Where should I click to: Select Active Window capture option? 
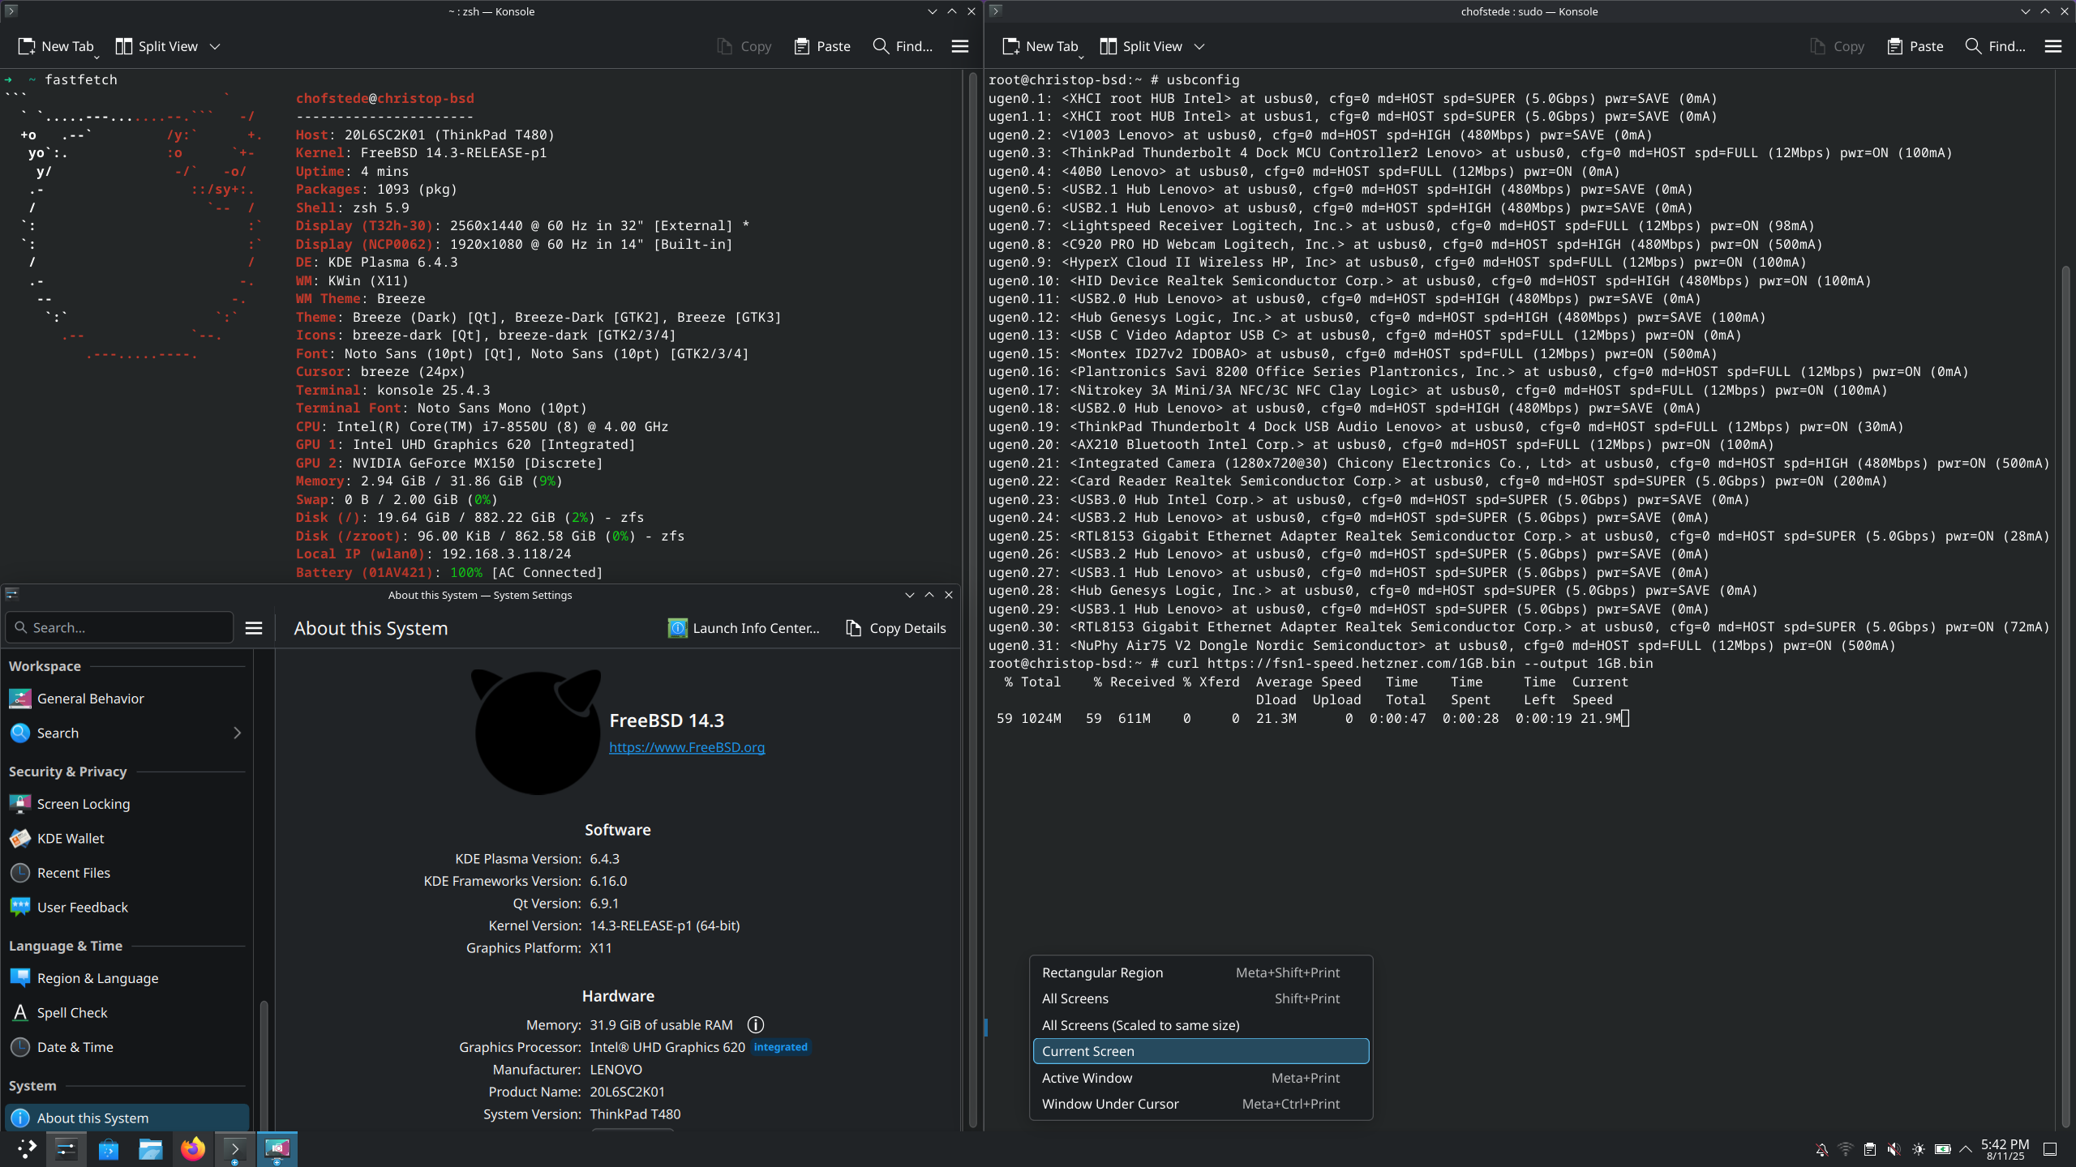click(1087, 1078)
